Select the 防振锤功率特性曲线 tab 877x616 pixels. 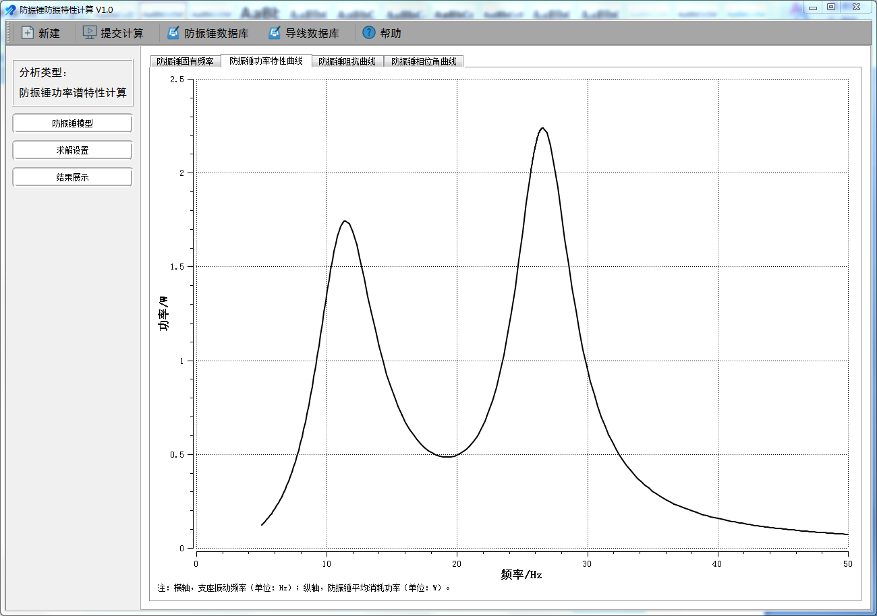click(x=266, y=61)
